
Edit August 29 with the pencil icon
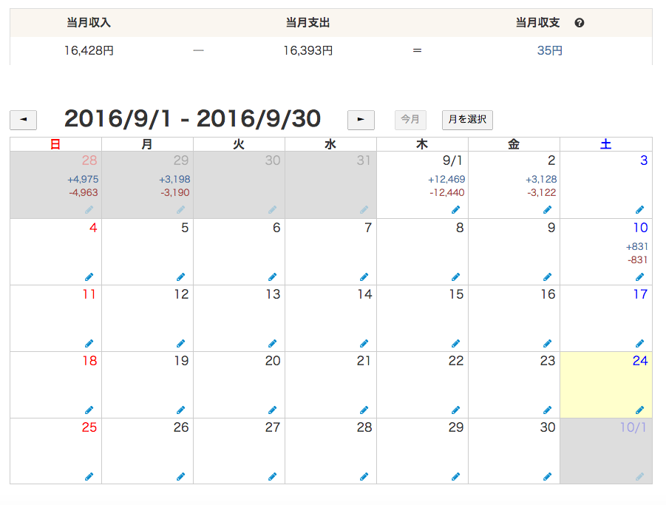coord(181,209)
